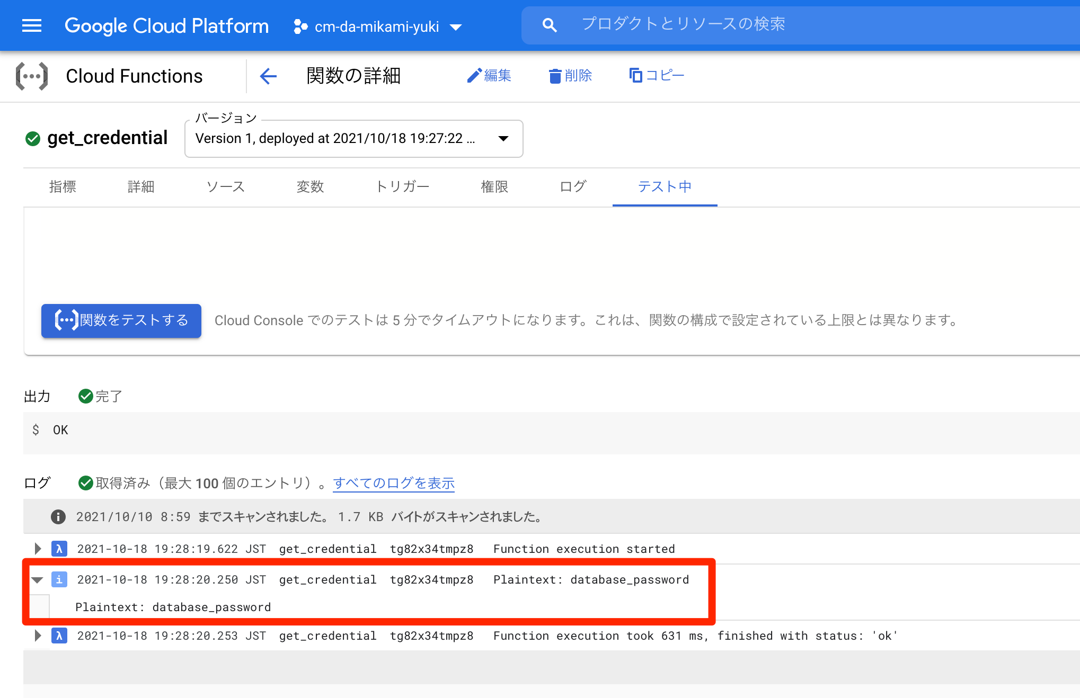This screenshot has width=1080, height=698.
Task: Click the info icon on the Plaintext log entry
Action: [x=59, y=579]
